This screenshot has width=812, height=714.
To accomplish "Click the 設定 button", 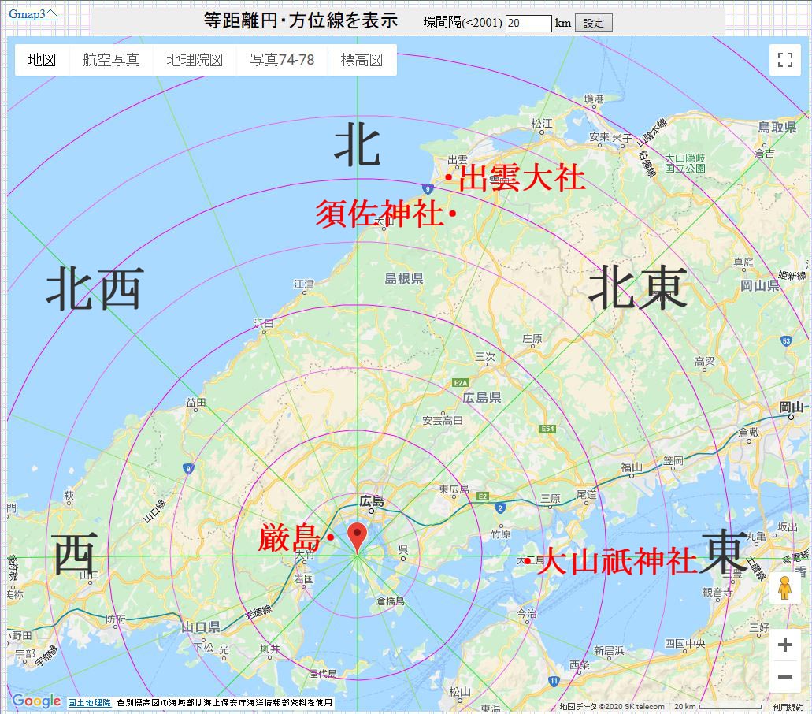I will [594, 23].
